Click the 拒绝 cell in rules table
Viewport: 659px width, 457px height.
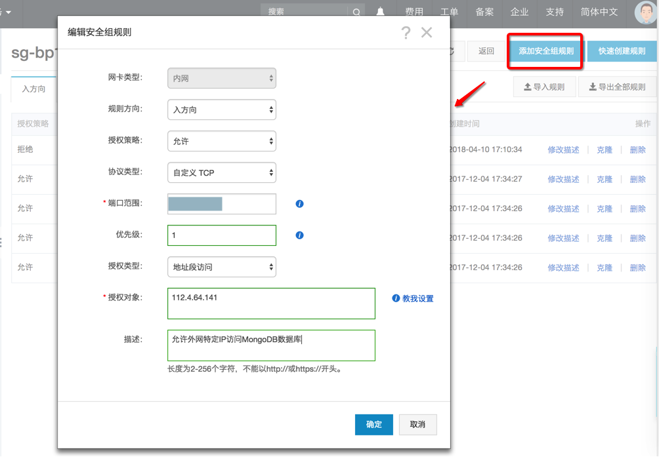tap(25, 149)
